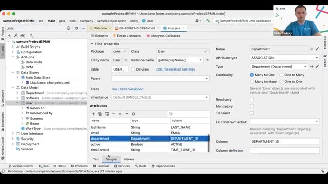Open the run configuration SampleProjectBPMN Jmix Application
The height and width of the screenshot is (184, 328).
click(243, 21)
